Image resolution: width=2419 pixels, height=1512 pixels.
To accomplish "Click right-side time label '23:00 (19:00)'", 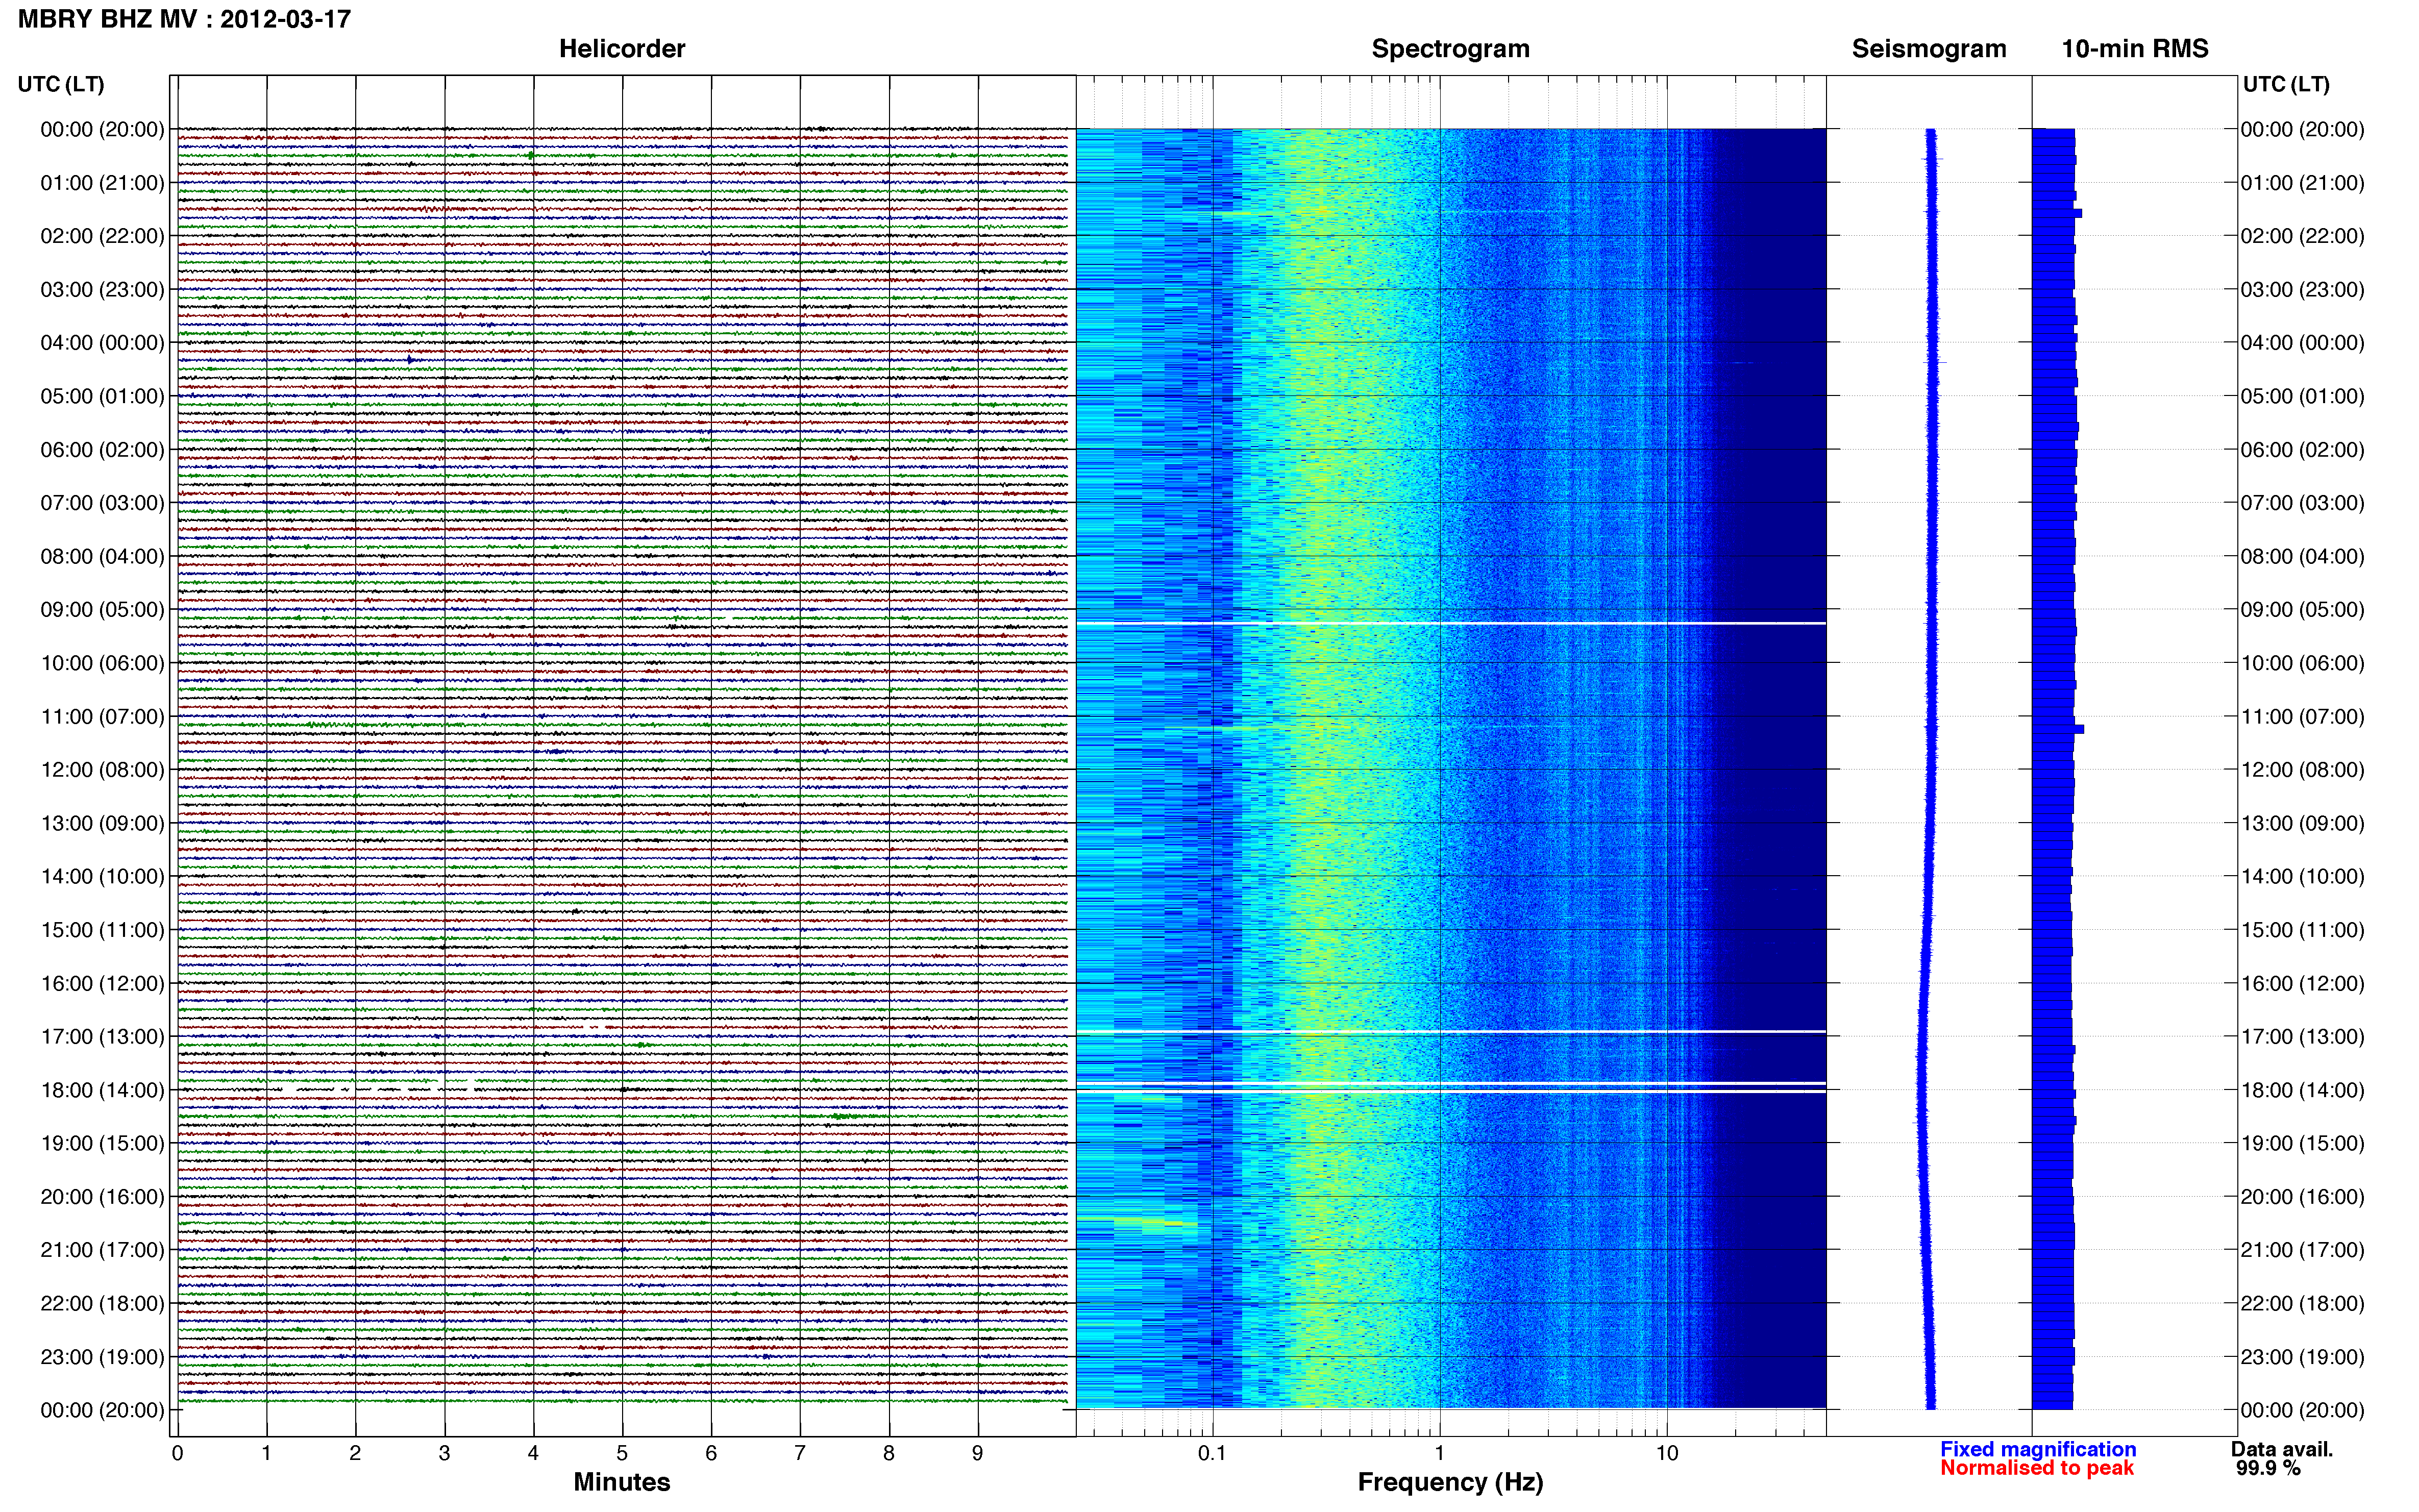I will point(2302,1357).
